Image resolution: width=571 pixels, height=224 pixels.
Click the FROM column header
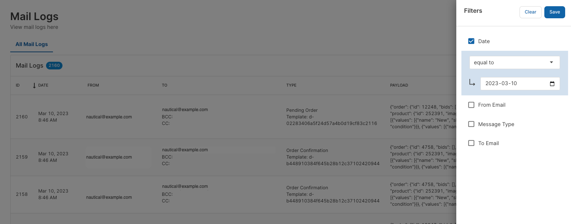(x=93, y=86)
